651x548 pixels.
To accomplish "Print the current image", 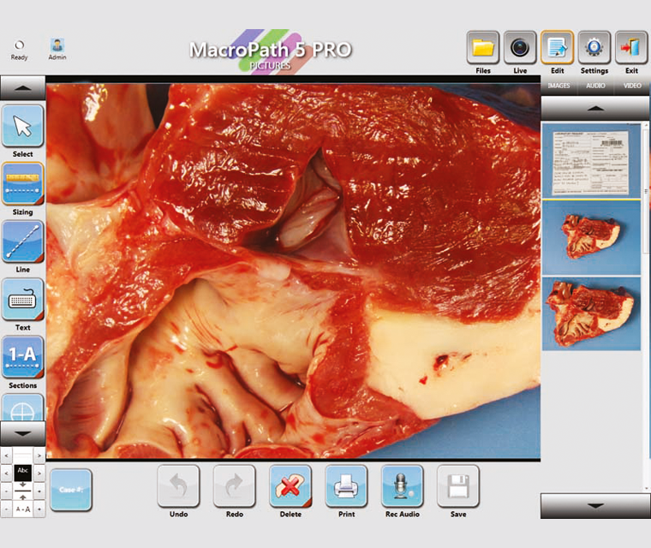I will pos(346,486).
